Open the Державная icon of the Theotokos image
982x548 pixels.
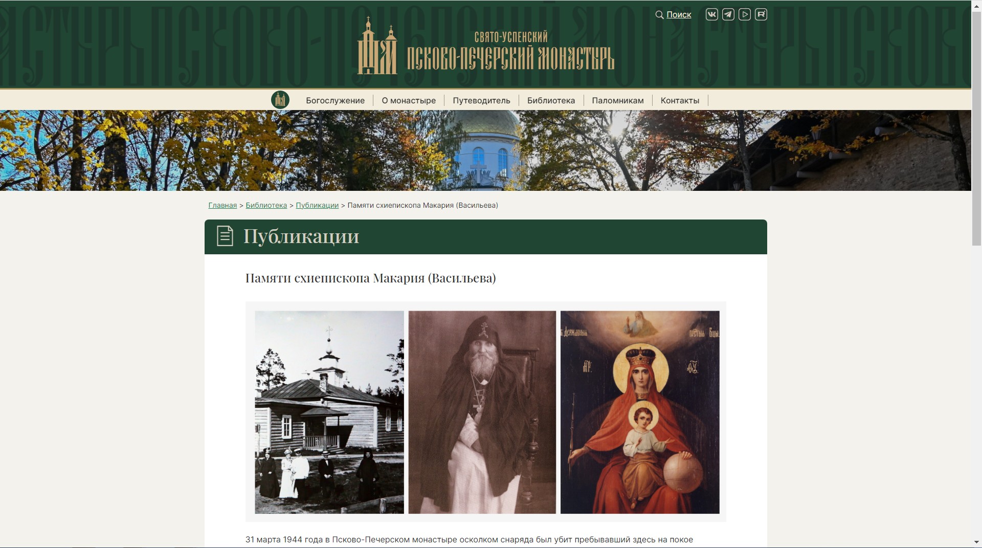(x=640, y=412)
